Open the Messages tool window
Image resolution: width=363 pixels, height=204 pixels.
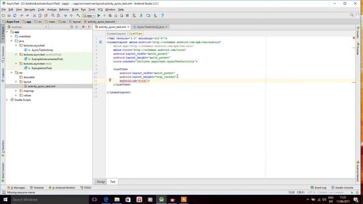coord(16,188)
